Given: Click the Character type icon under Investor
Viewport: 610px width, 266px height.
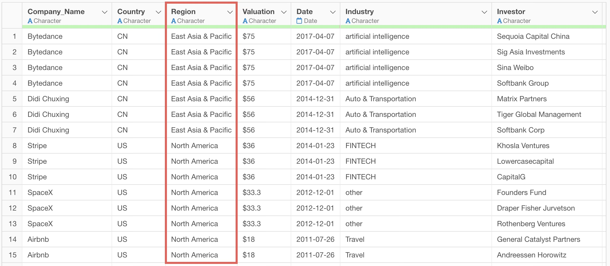Looking at the screenshot, I should (x=499, y=21).
